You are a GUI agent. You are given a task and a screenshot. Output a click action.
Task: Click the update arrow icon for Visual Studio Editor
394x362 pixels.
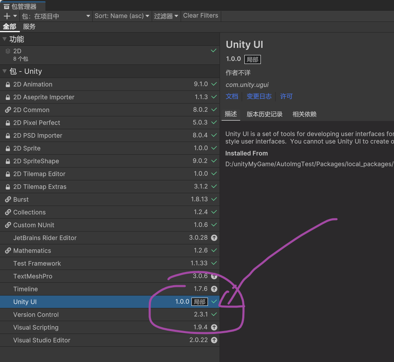coord(214,340)
